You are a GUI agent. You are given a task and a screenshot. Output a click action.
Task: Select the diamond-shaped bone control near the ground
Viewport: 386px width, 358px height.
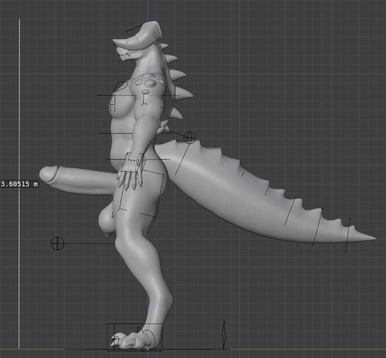(x=224, y=335)
